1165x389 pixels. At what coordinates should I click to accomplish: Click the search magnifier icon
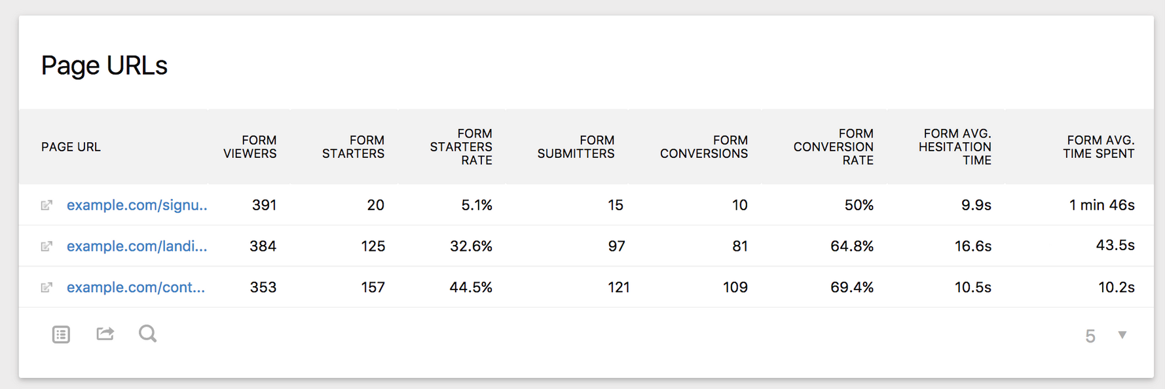(147, 334)
